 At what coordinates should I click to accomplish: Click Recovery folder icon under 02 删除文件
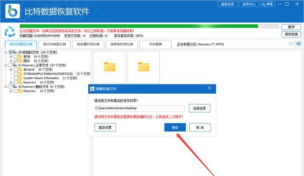click(20, 91)
